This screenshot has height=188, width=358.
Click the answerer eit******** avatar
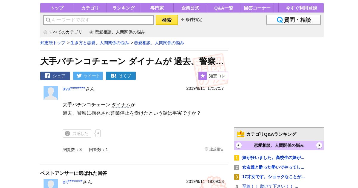coord(51,184)
